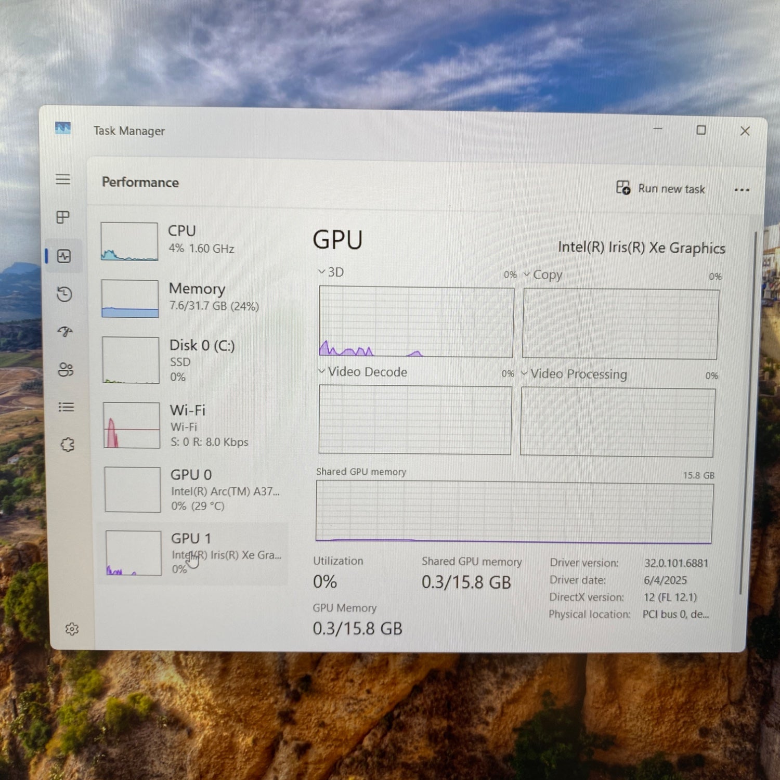This screenshot has height=780, width=780.
Task: Open the Video Processing engine dropdown
Action: click(574, 374)
